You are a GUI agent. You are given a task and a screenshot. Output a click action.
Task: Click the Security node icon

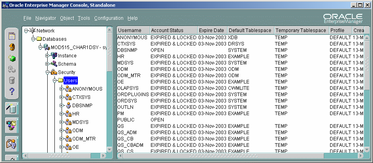click(54, 72)
